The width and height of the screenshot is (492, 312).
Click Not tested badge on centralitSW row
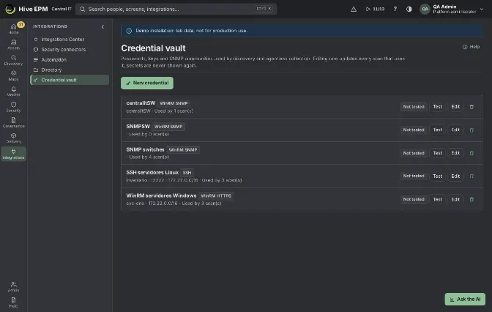414,107
